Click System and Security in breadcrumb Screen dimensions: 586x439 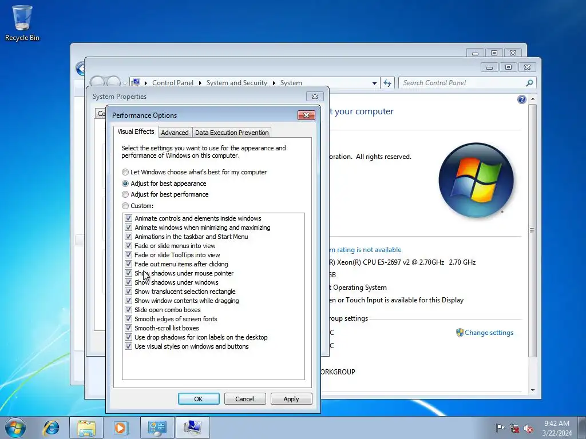(237, 83)
